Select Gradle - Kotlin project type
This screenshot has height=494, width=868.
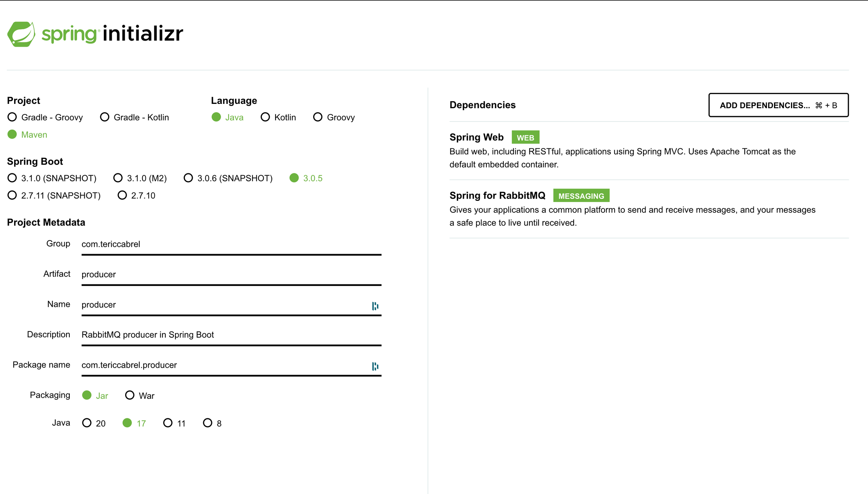click(105, 117)
